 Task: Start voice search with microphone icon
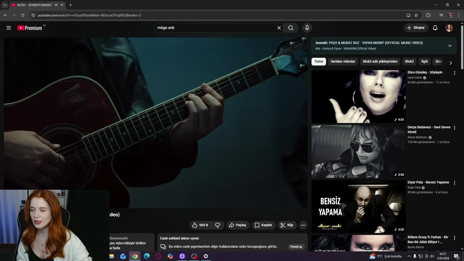point(307,28)
